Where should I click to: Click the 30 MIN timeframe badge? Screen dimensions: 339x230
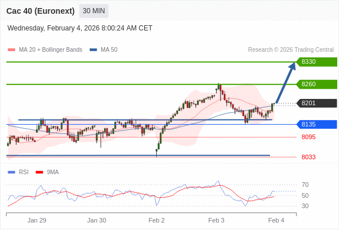[94, 11]
